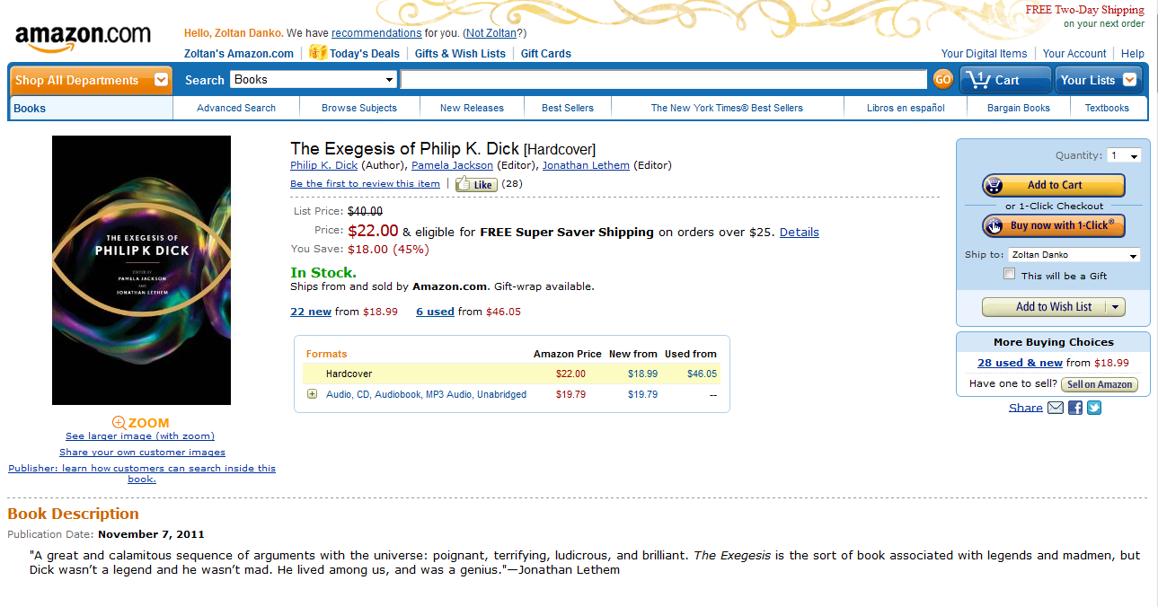The height and width of the screenshot is (607, 1158).
Task: Click the Amazon.com logo
Action: pyautogui.click(x=83, y=38)
